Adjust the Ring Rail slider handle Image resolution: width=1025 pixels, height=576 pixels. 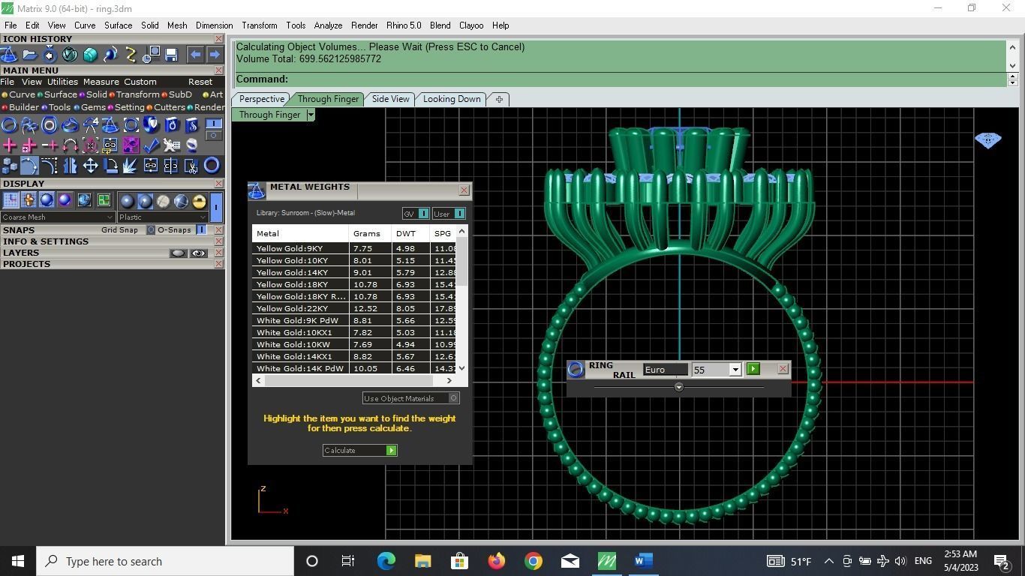click(678, 387)
